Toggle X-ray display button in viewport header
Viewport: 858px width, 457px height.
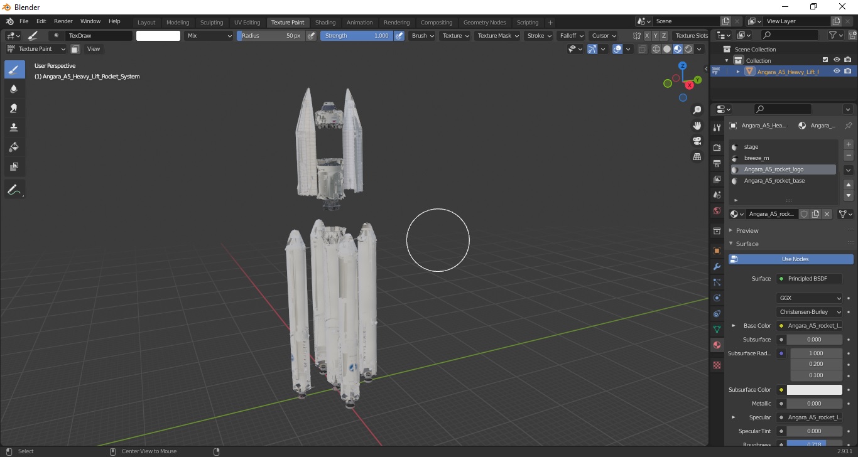click(x=642, y=49)
